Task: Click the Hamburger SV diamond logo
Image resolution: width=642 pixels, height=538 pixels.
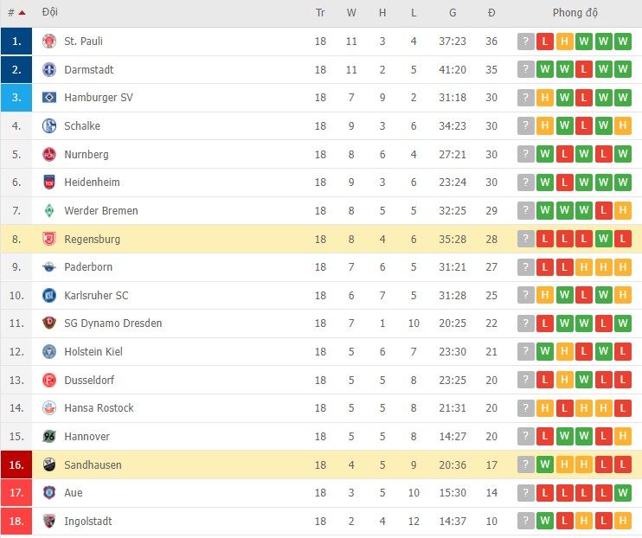Action: 49,98
